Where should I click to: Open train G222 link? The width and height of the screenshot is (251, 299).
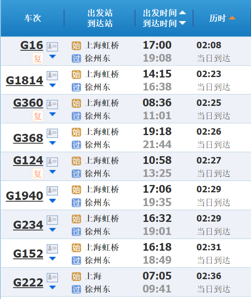[28, 283]
